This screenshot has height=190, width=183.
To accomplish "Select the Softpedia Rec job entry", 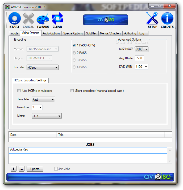I will pos(88,151).
